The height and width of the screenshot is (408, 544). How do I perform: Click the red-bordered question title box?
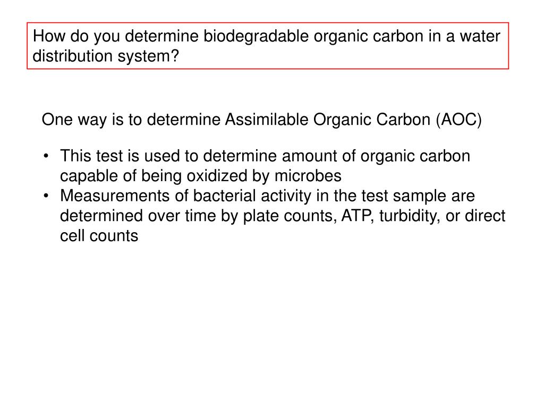click(268, 46)
